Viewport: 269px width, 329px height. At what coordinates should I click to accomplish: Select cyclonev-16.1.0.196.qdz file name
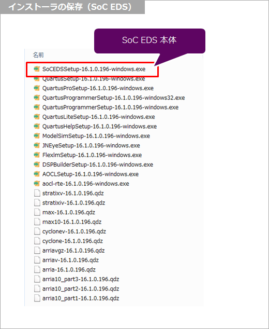(x=74, y=231)
